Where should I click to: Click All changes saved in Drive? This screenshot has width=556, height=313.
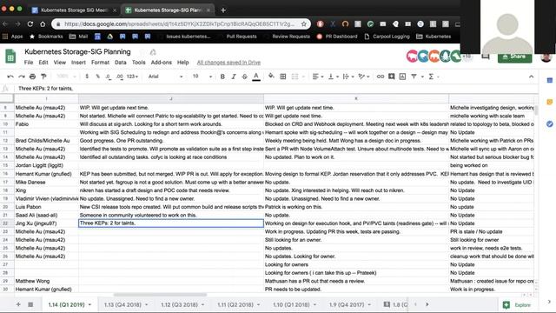pos(228,63)
